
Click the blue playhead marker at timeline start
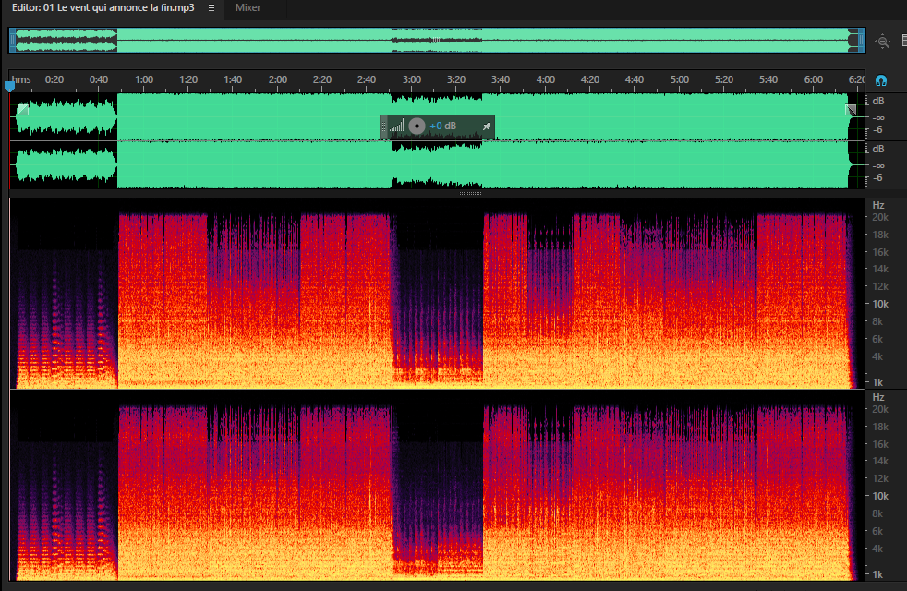tap(9, 87)
